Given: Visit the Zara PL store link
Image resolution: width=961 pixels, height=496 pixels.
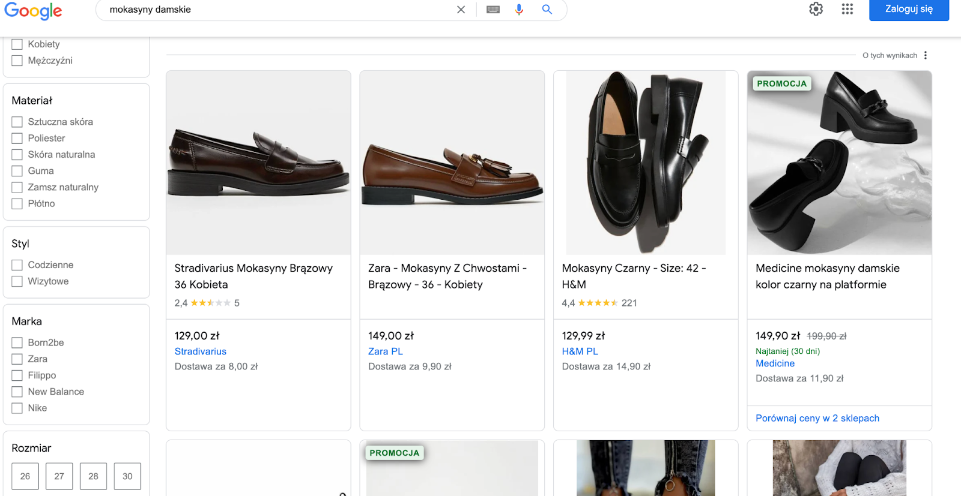Looking at the screenshot, I should pyautogui.click(x=386, y=351).
